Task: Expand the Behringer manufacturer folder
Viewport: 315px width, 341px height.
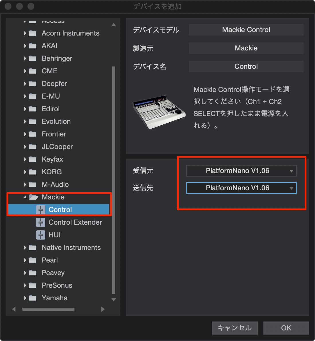Action: 25,58
